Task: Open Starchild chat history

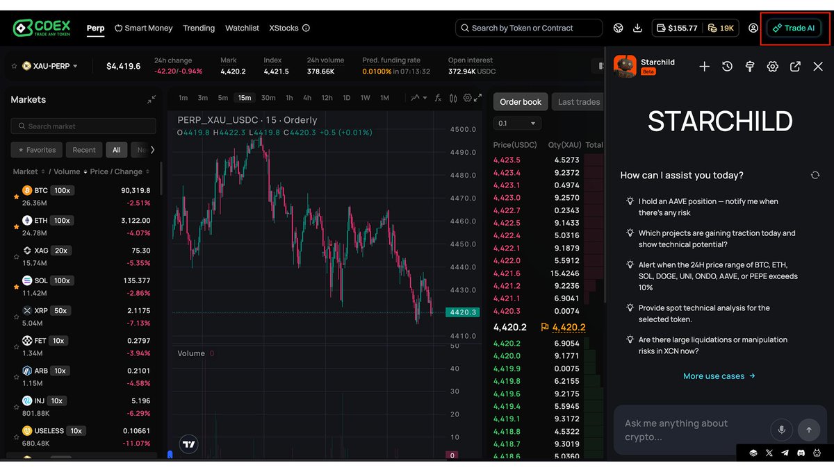Action: point(727,67)
